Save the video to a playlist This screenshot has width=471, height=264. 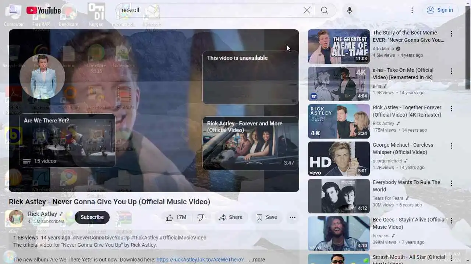(x=267, y=217)
